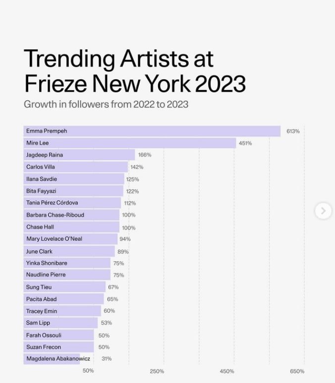This screenshot has height=383, width=335.
Task: Click the 613% value label
Action: point(293,131)
